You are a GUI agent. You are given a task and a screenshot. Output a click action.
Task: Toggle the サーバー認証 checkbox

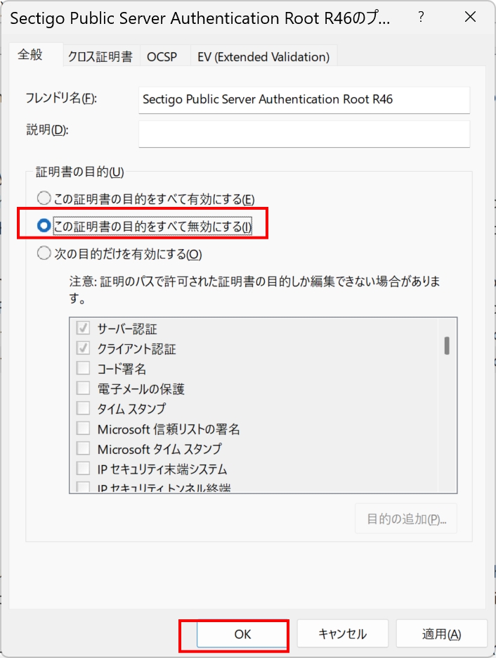tap(83, 328)
